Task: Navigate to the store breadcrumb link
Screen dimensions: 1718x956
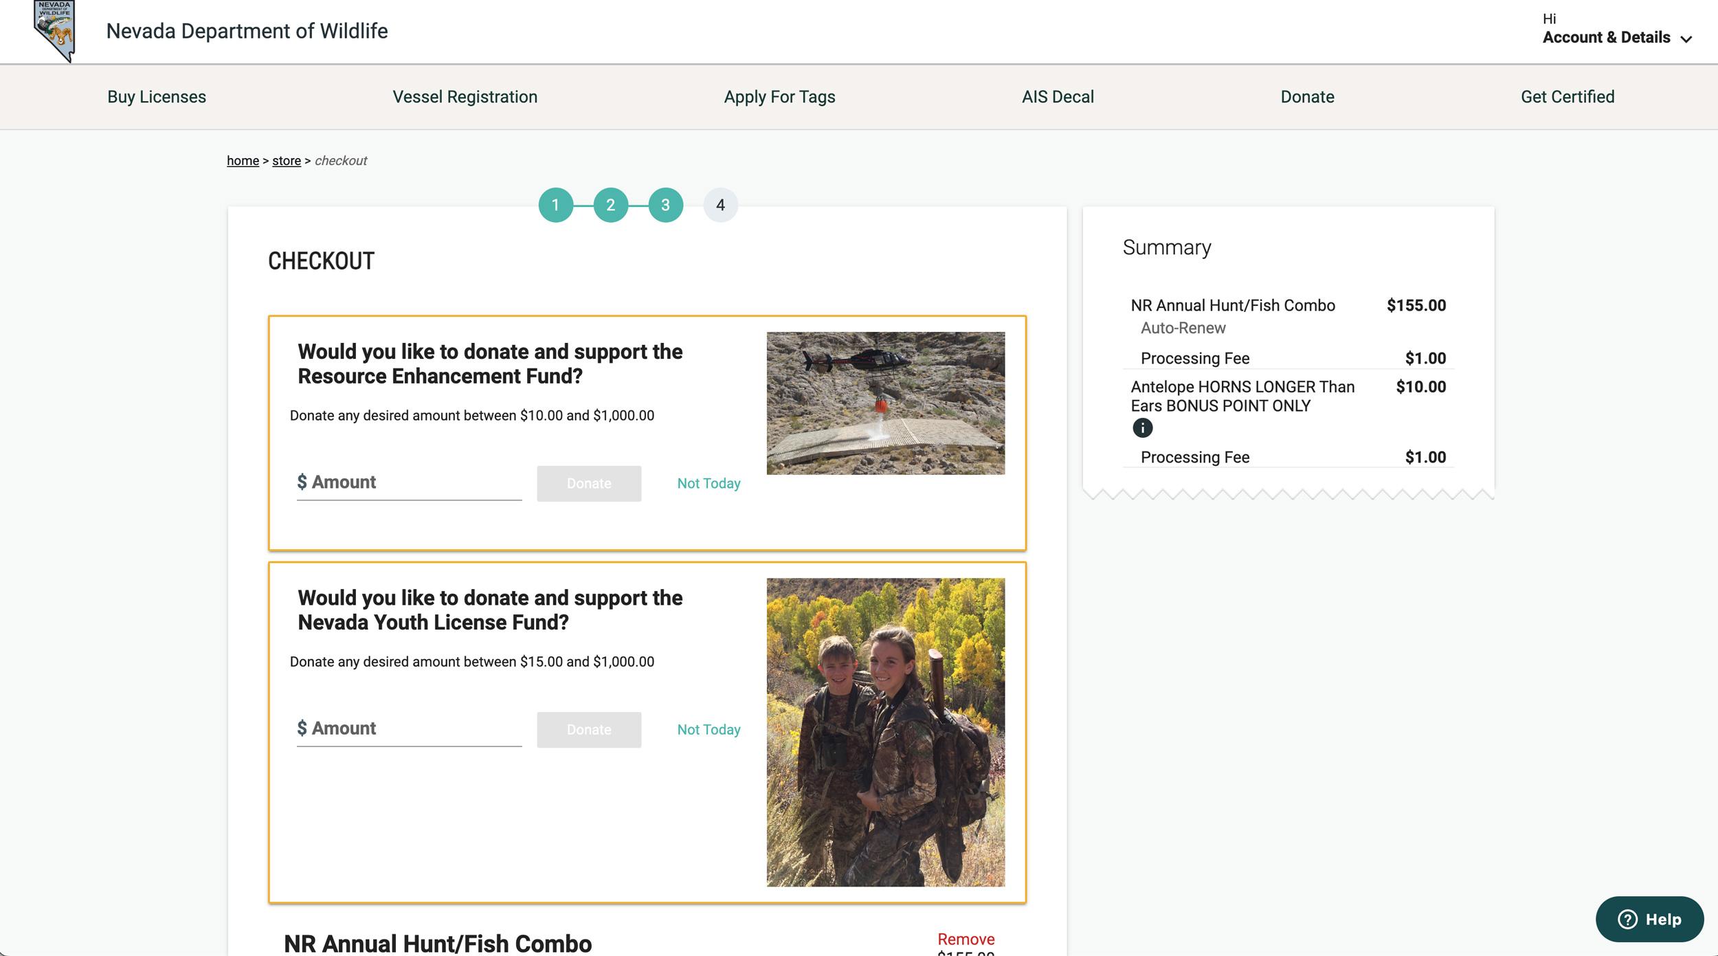Action: pos(287,160)
